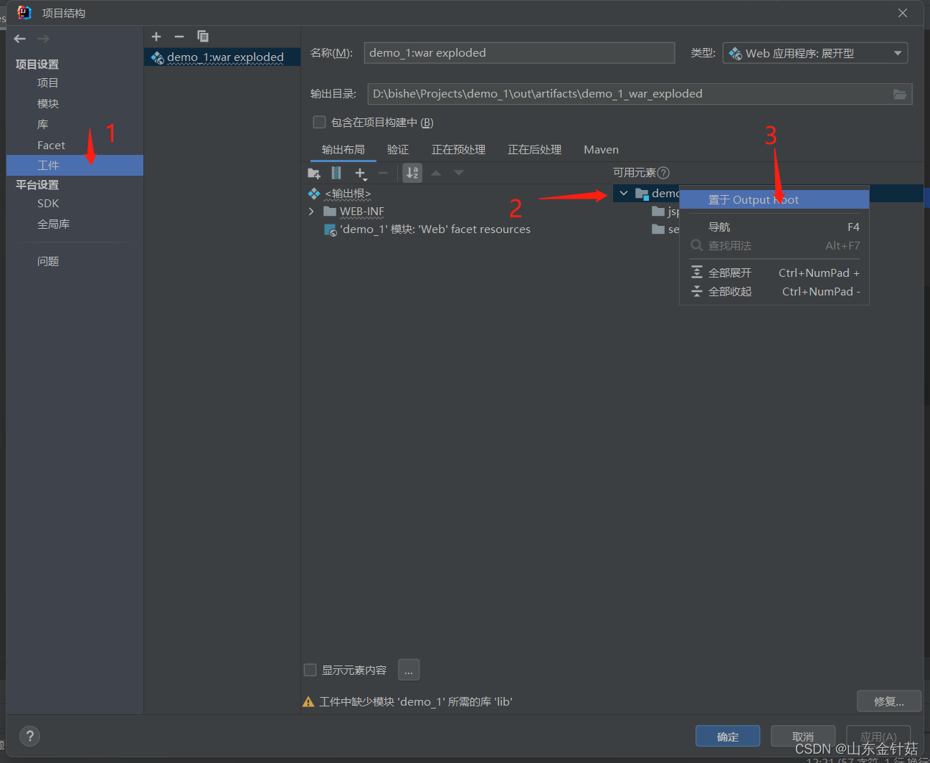Click the 取消 button
The width and height of the screenshot is (930, 763).
tap(803, 736)
